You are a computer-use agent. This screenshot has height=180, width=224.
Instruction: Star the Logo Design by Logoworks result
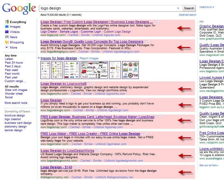[x=89, y=84]
